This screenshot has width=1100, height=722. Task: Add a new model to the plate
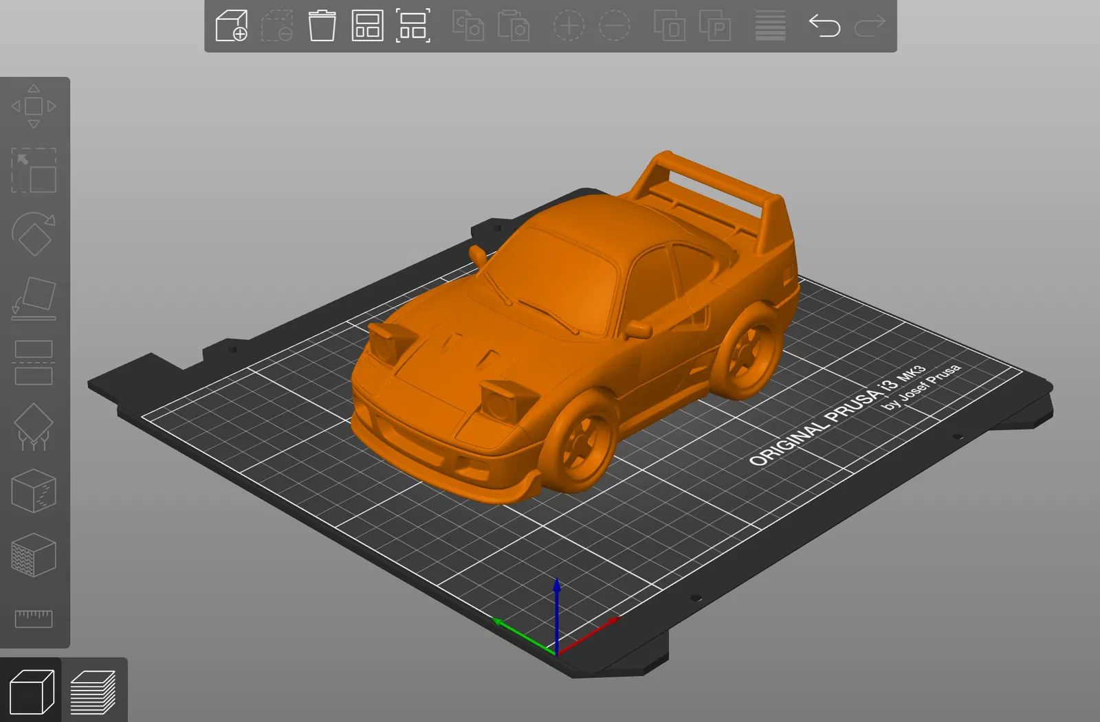[x=231, y=26]
